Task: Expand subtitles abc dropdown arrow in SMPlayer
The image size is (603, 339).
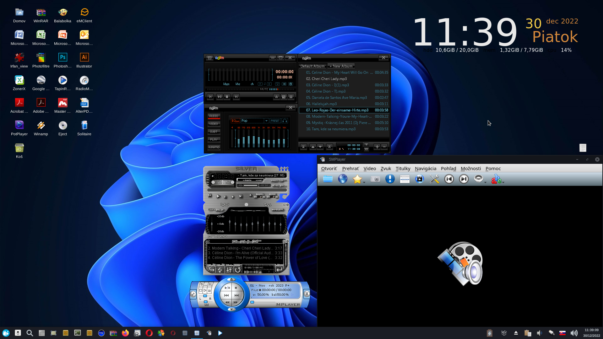Action: (x=503, y=182)
